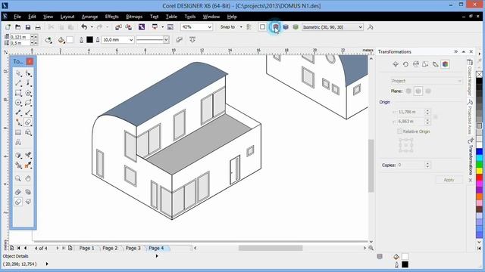This screenshot has height=272, width=485.
Task: Expand the undo history dropdown arrow
Action: (92, 27)
